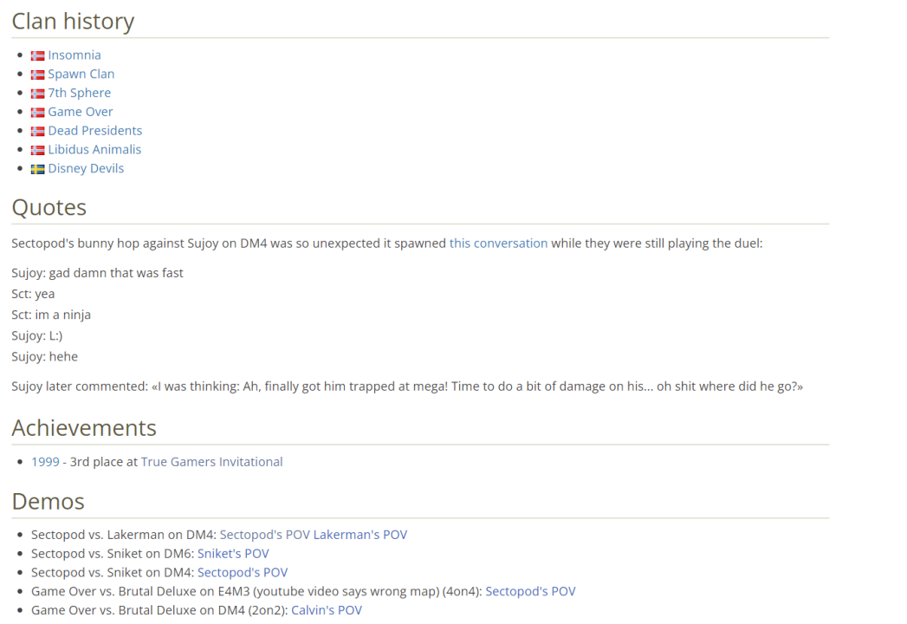Click the flag icon next to Spawn Clan
This screenshot has height=624, width=907.
click(x=37, y=75)
